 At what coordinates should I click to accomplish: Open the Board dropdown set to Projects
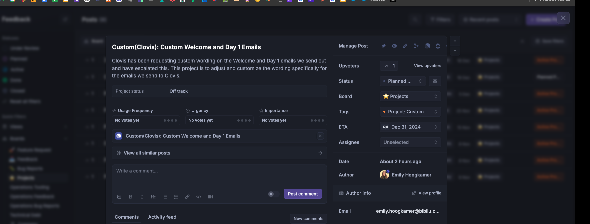(x=410, y=96)
